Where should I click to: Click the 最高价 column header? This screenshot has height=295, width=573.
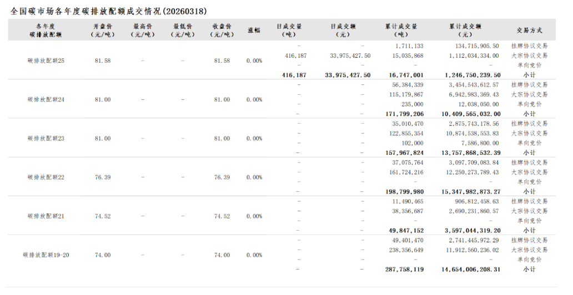tap(142, 30)
